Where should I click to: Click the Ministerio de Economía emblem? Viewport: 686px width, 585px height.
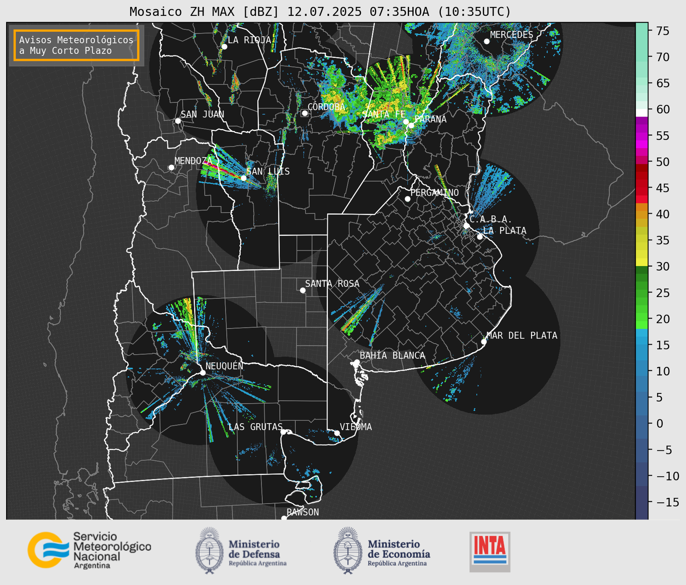[348, 550]
